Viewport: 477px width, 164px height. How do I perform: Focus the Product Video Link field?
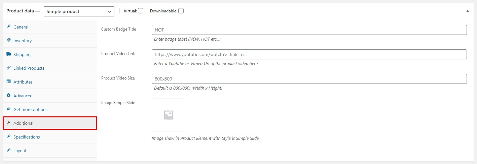pyautogui.click(x=309, y=54)
